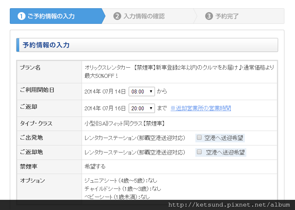Open the 20:00 return time dropdown
Viewport: 295px width, 210px height.
142,108
